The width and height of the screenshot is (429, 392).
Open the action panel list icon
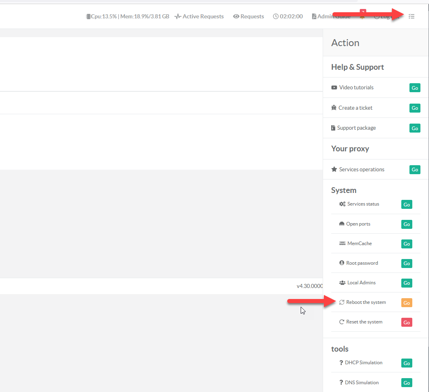[411, 16]
